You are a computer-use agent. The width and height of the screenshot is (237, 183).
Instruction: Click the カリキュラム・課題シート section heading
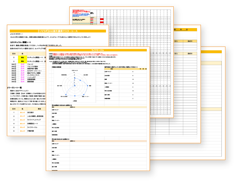tap(20, 42)
